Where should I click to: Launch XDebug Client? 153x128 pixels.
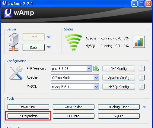point(119,107)
